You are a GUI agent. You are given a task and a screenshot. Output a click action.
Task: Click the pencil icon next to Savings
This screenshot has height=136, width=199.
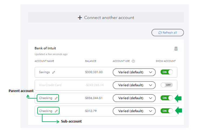pos(54,72)
